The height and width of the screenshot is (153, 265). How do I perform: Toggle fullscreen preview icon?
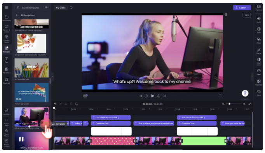[x=220, y=96]
